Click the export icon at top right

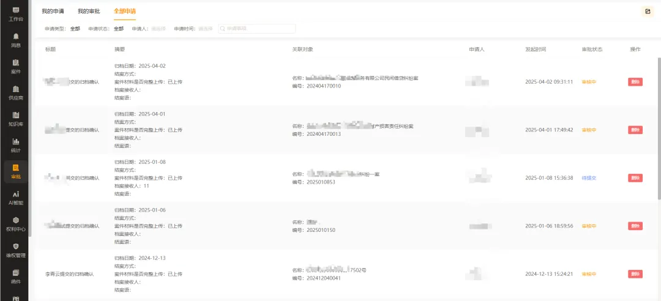click(647, 11)
